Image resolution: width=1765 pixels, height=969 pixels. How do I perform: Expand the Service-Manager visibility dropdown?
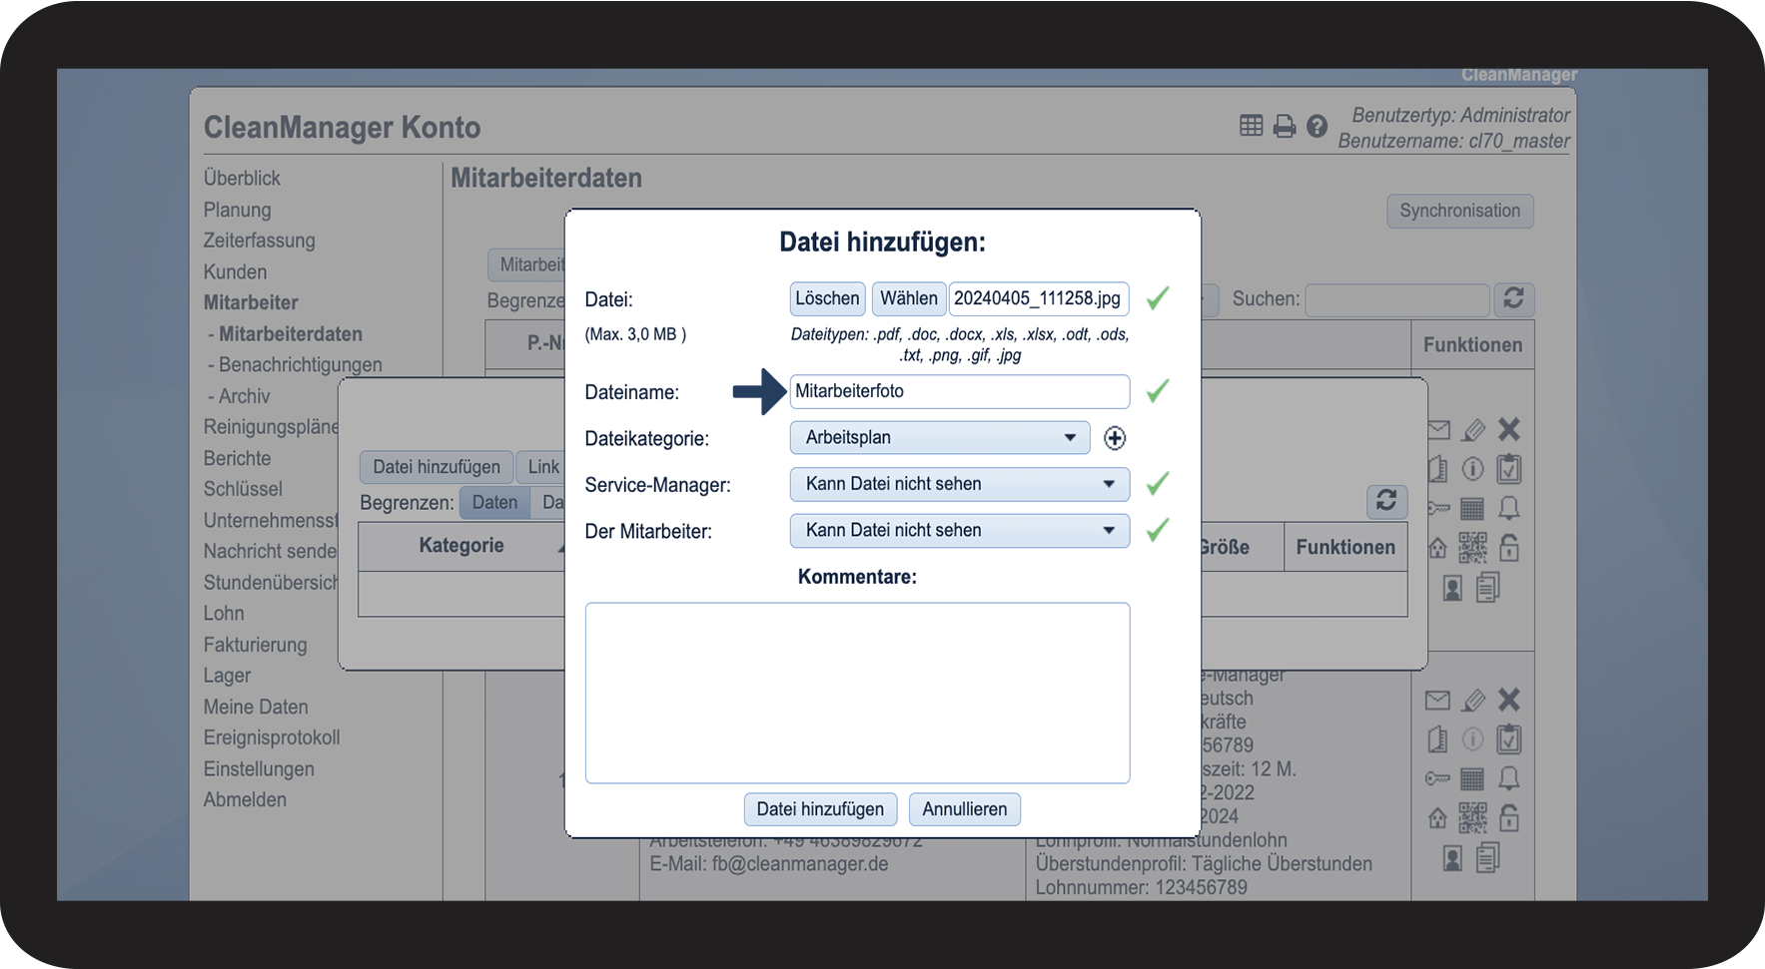pos(959,484)
